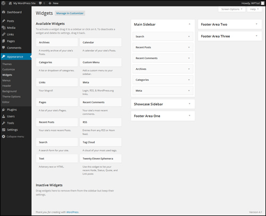Open Media library icon in sidebar
The image size is (266, 216).
click(4, 28)
